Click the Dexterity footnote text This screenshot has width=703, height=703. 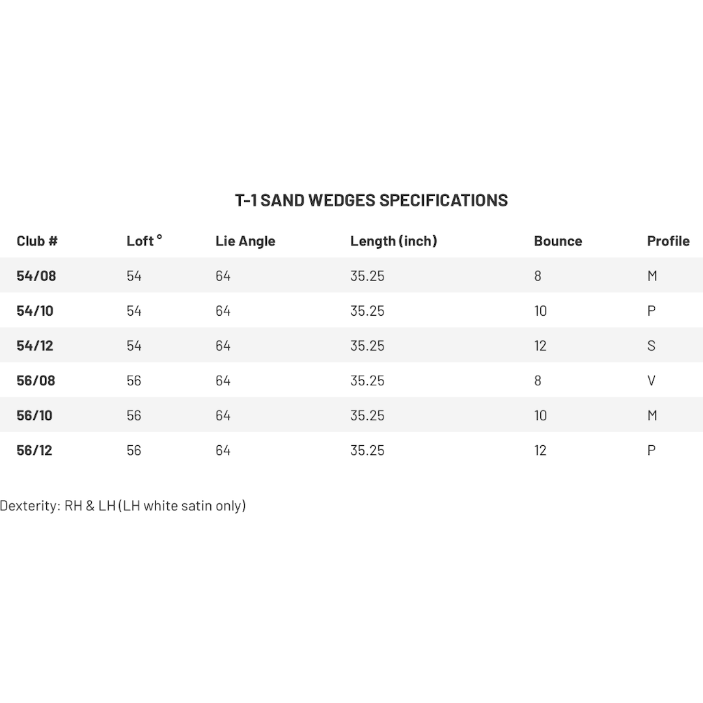(123, 506)
